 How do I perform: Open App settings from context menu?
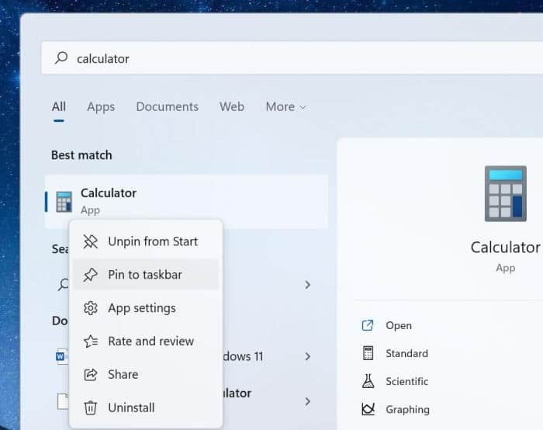[x=146, y=307]
